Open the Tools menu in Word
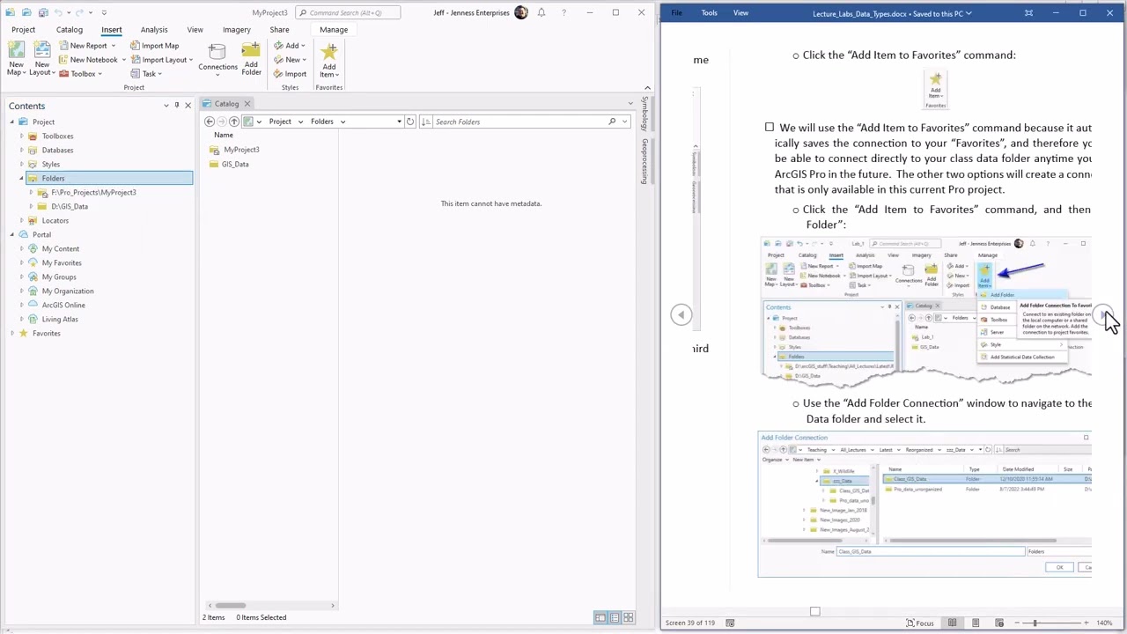The width and height of the screenshot is (1127, 634). pyautogui.click(x=709, y=13)
